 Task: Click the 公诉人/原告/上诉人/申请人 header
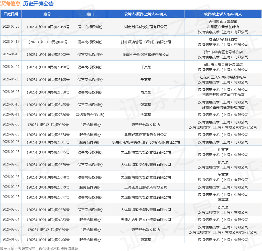pyautogui.click(x=146, y=14)
